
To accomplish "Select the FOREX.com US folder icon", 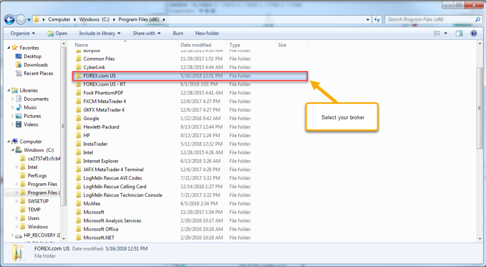I will pyautogui.click(x=78, y=76).
